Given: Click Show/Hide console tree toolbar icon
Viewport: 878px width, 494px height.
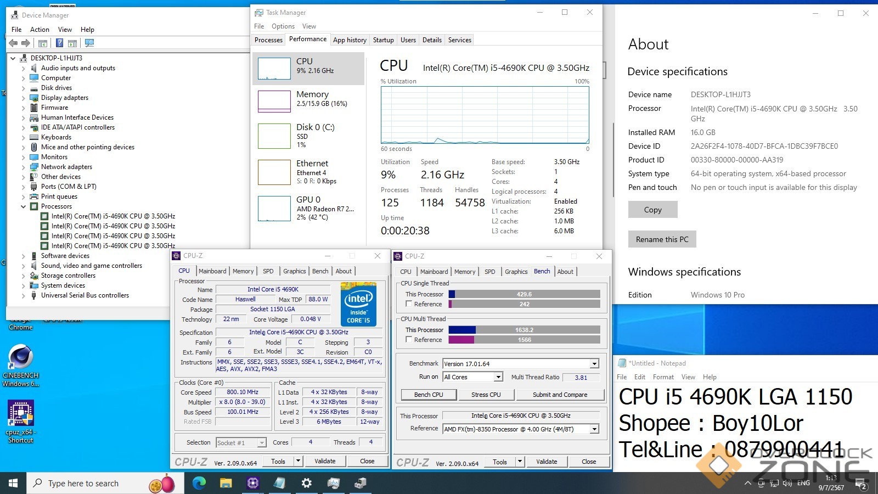Looking at the screenshot, I should tap(43, 43).
